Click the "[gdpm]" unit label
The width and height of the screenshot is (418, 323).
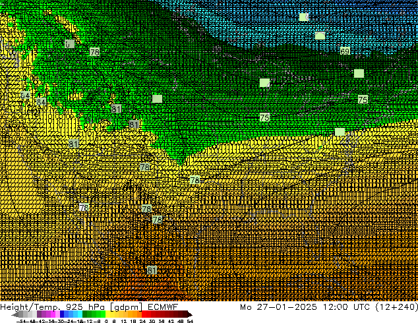[127, 307]
